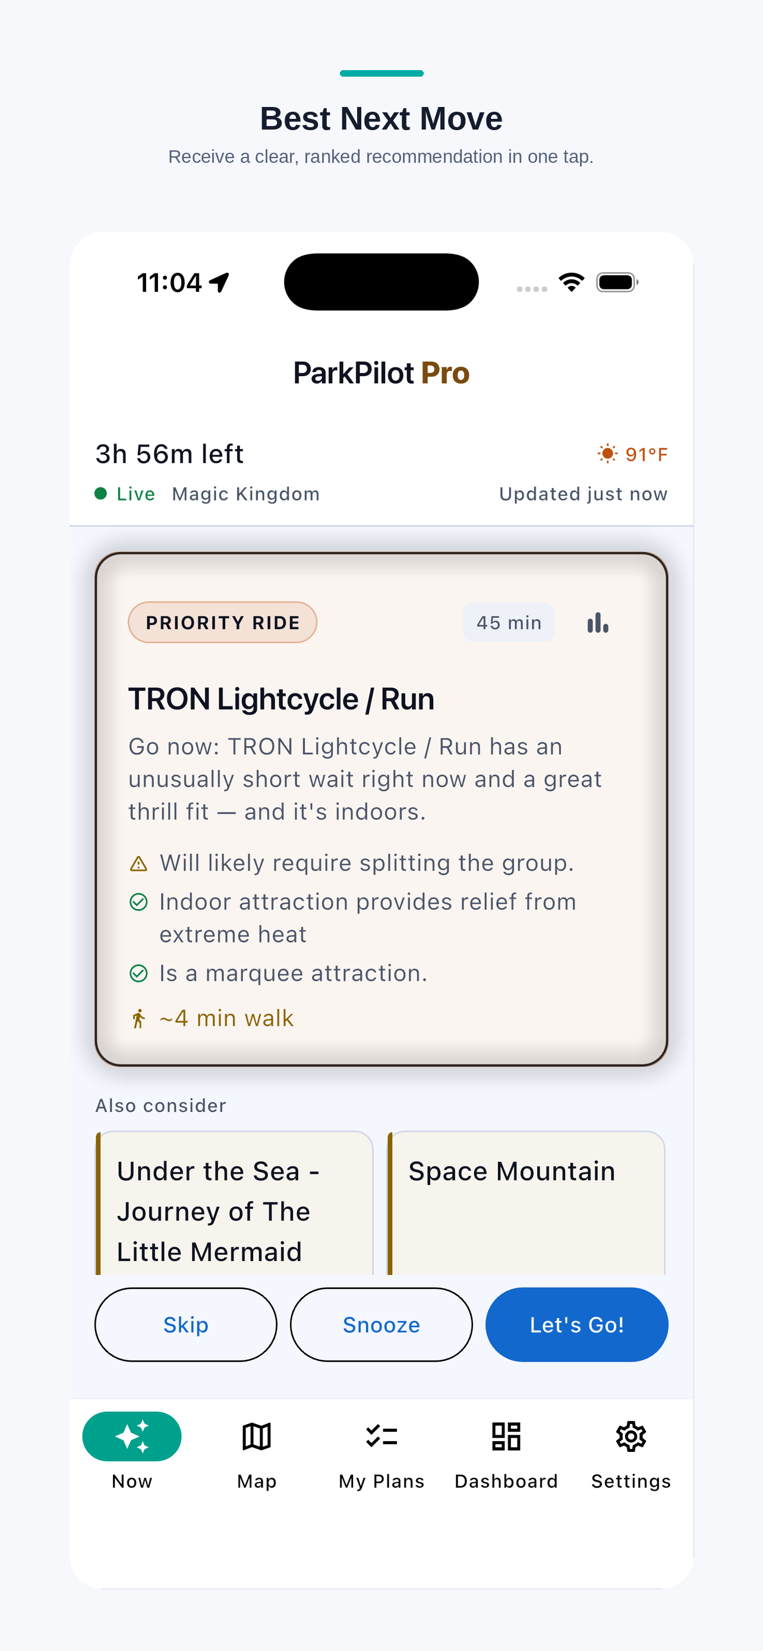Screen dimensions: 763x1651
Task: Tap the green check beside indoor relief
Action: (138, 902)
